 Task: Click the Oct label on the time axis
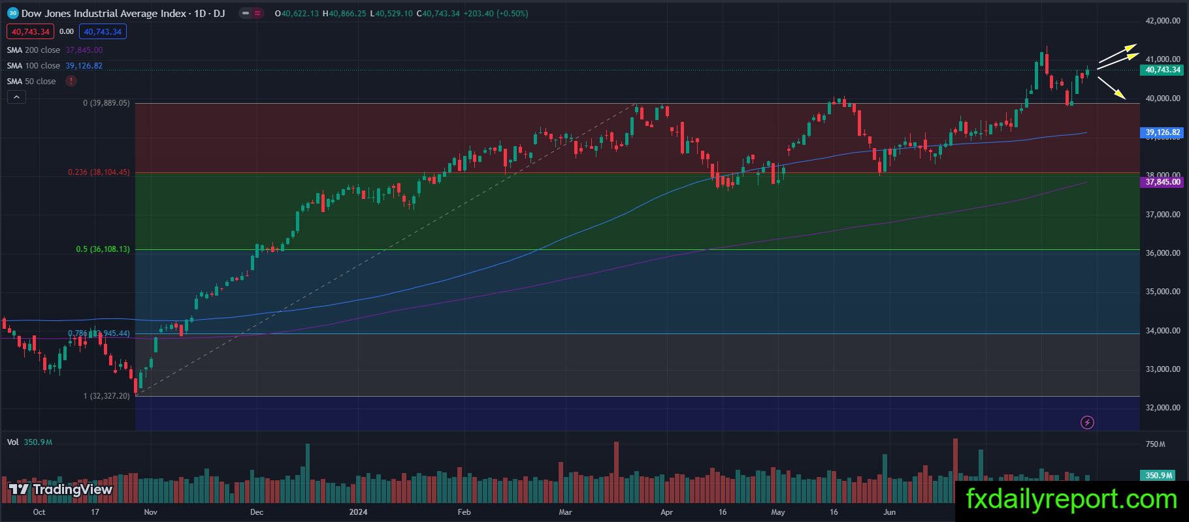point(39,512)
